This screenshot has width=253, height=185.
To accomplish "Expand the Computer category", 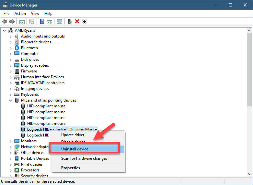I will (x=10, y=54).
